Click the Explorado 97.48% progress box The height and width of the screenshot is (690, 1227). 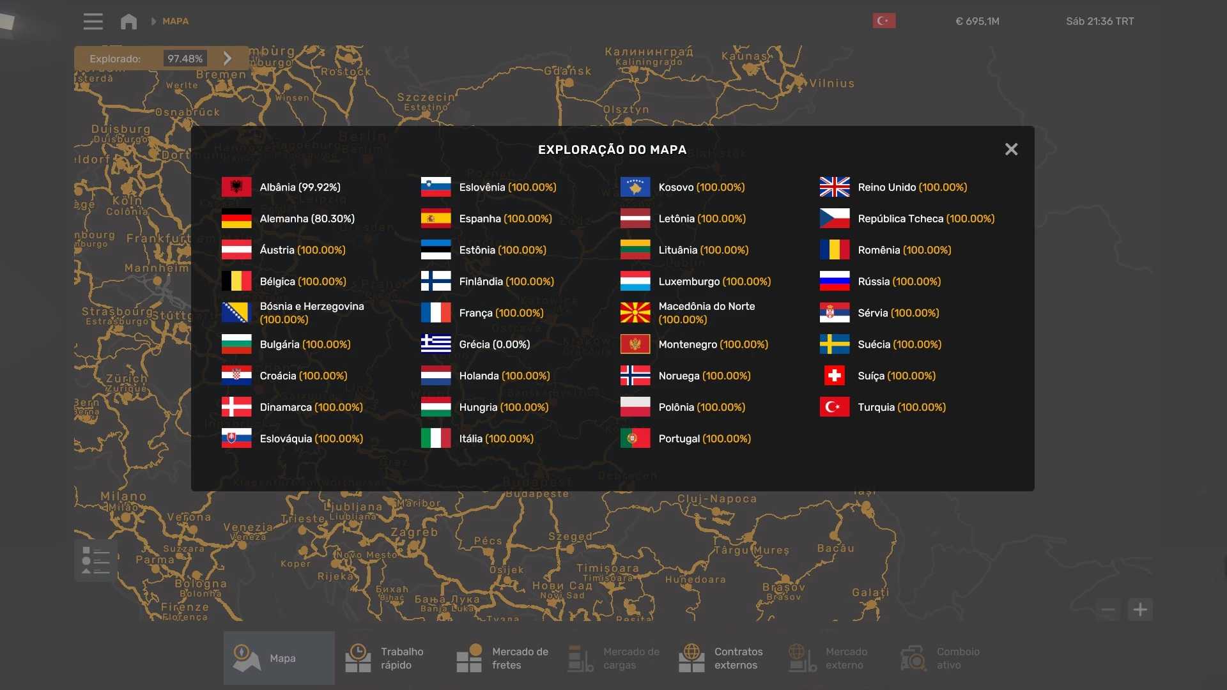(x=185, y=59)
